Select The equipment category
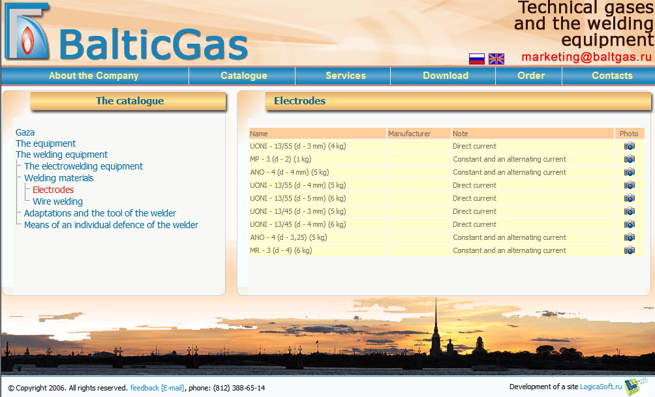Screen dimensions: 655x397 (x=46, y=143)
